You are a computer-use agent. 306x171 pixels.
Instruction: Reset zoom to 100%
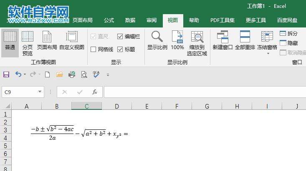[x=177, y=40]
